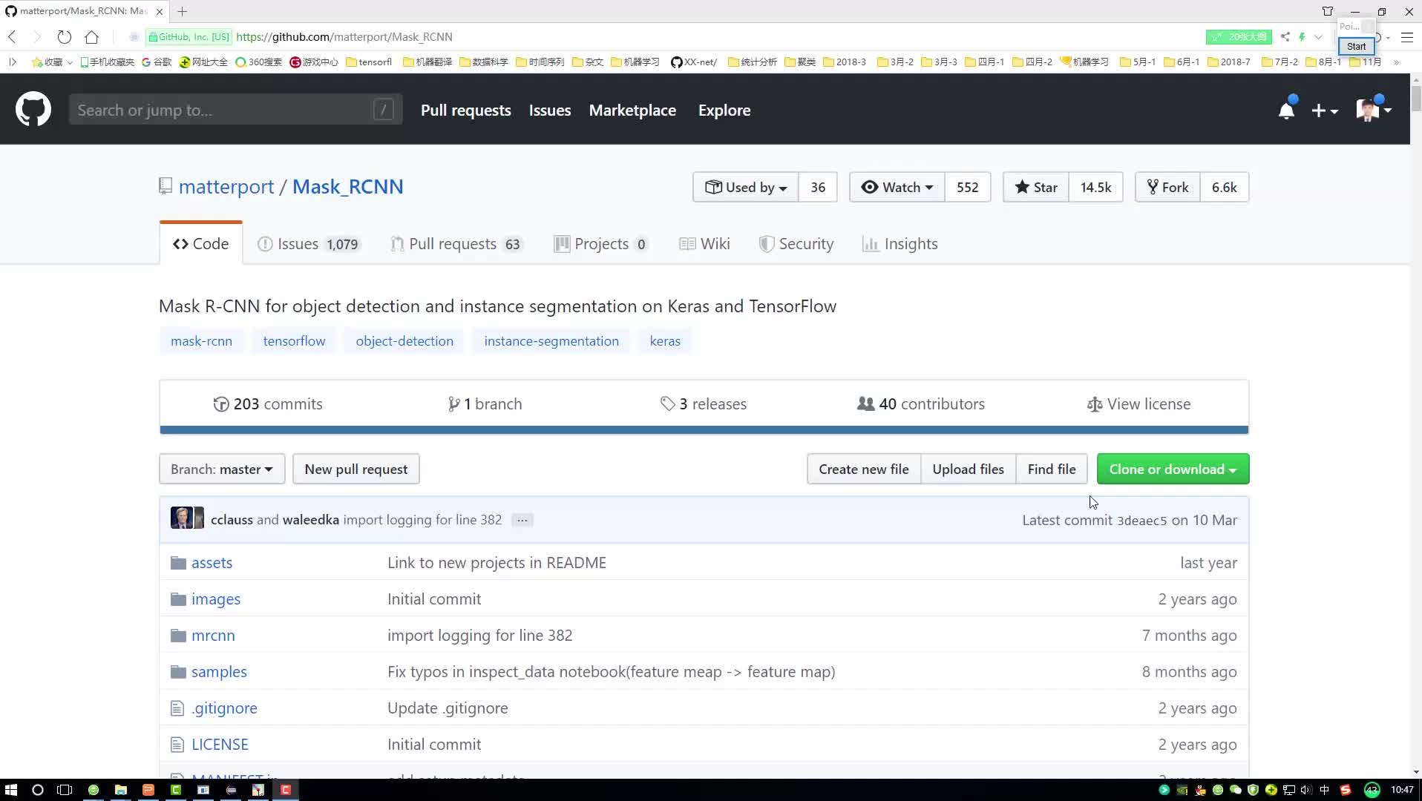Click the browser reload icon
This screenshot has height=801, width=1422.
point(65,36)
